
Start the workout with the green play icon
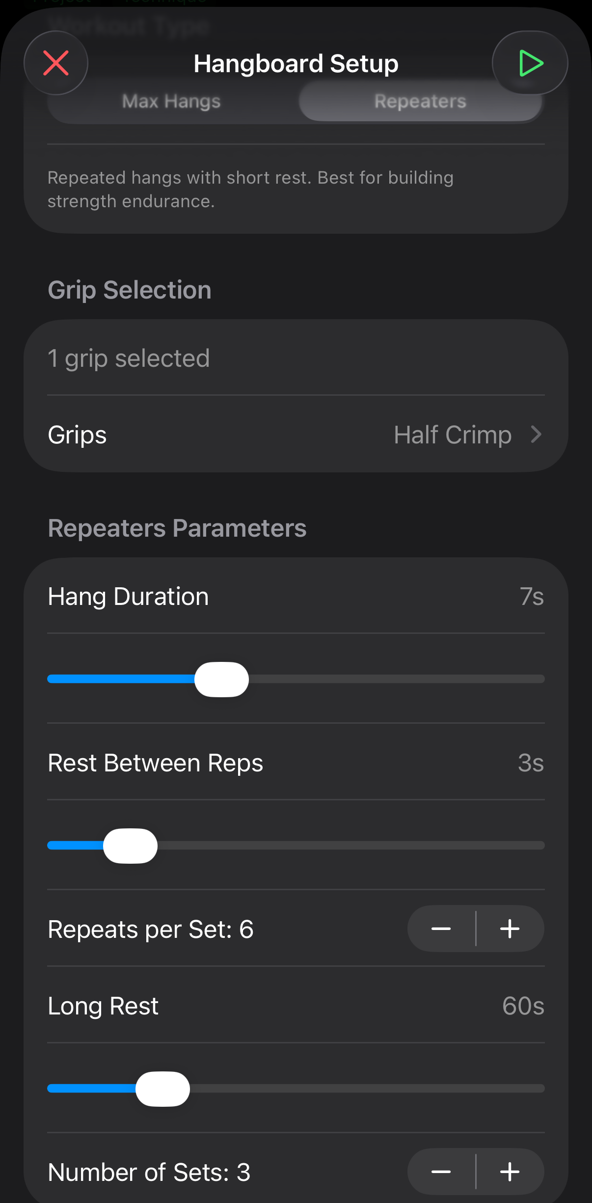point(530,63)
